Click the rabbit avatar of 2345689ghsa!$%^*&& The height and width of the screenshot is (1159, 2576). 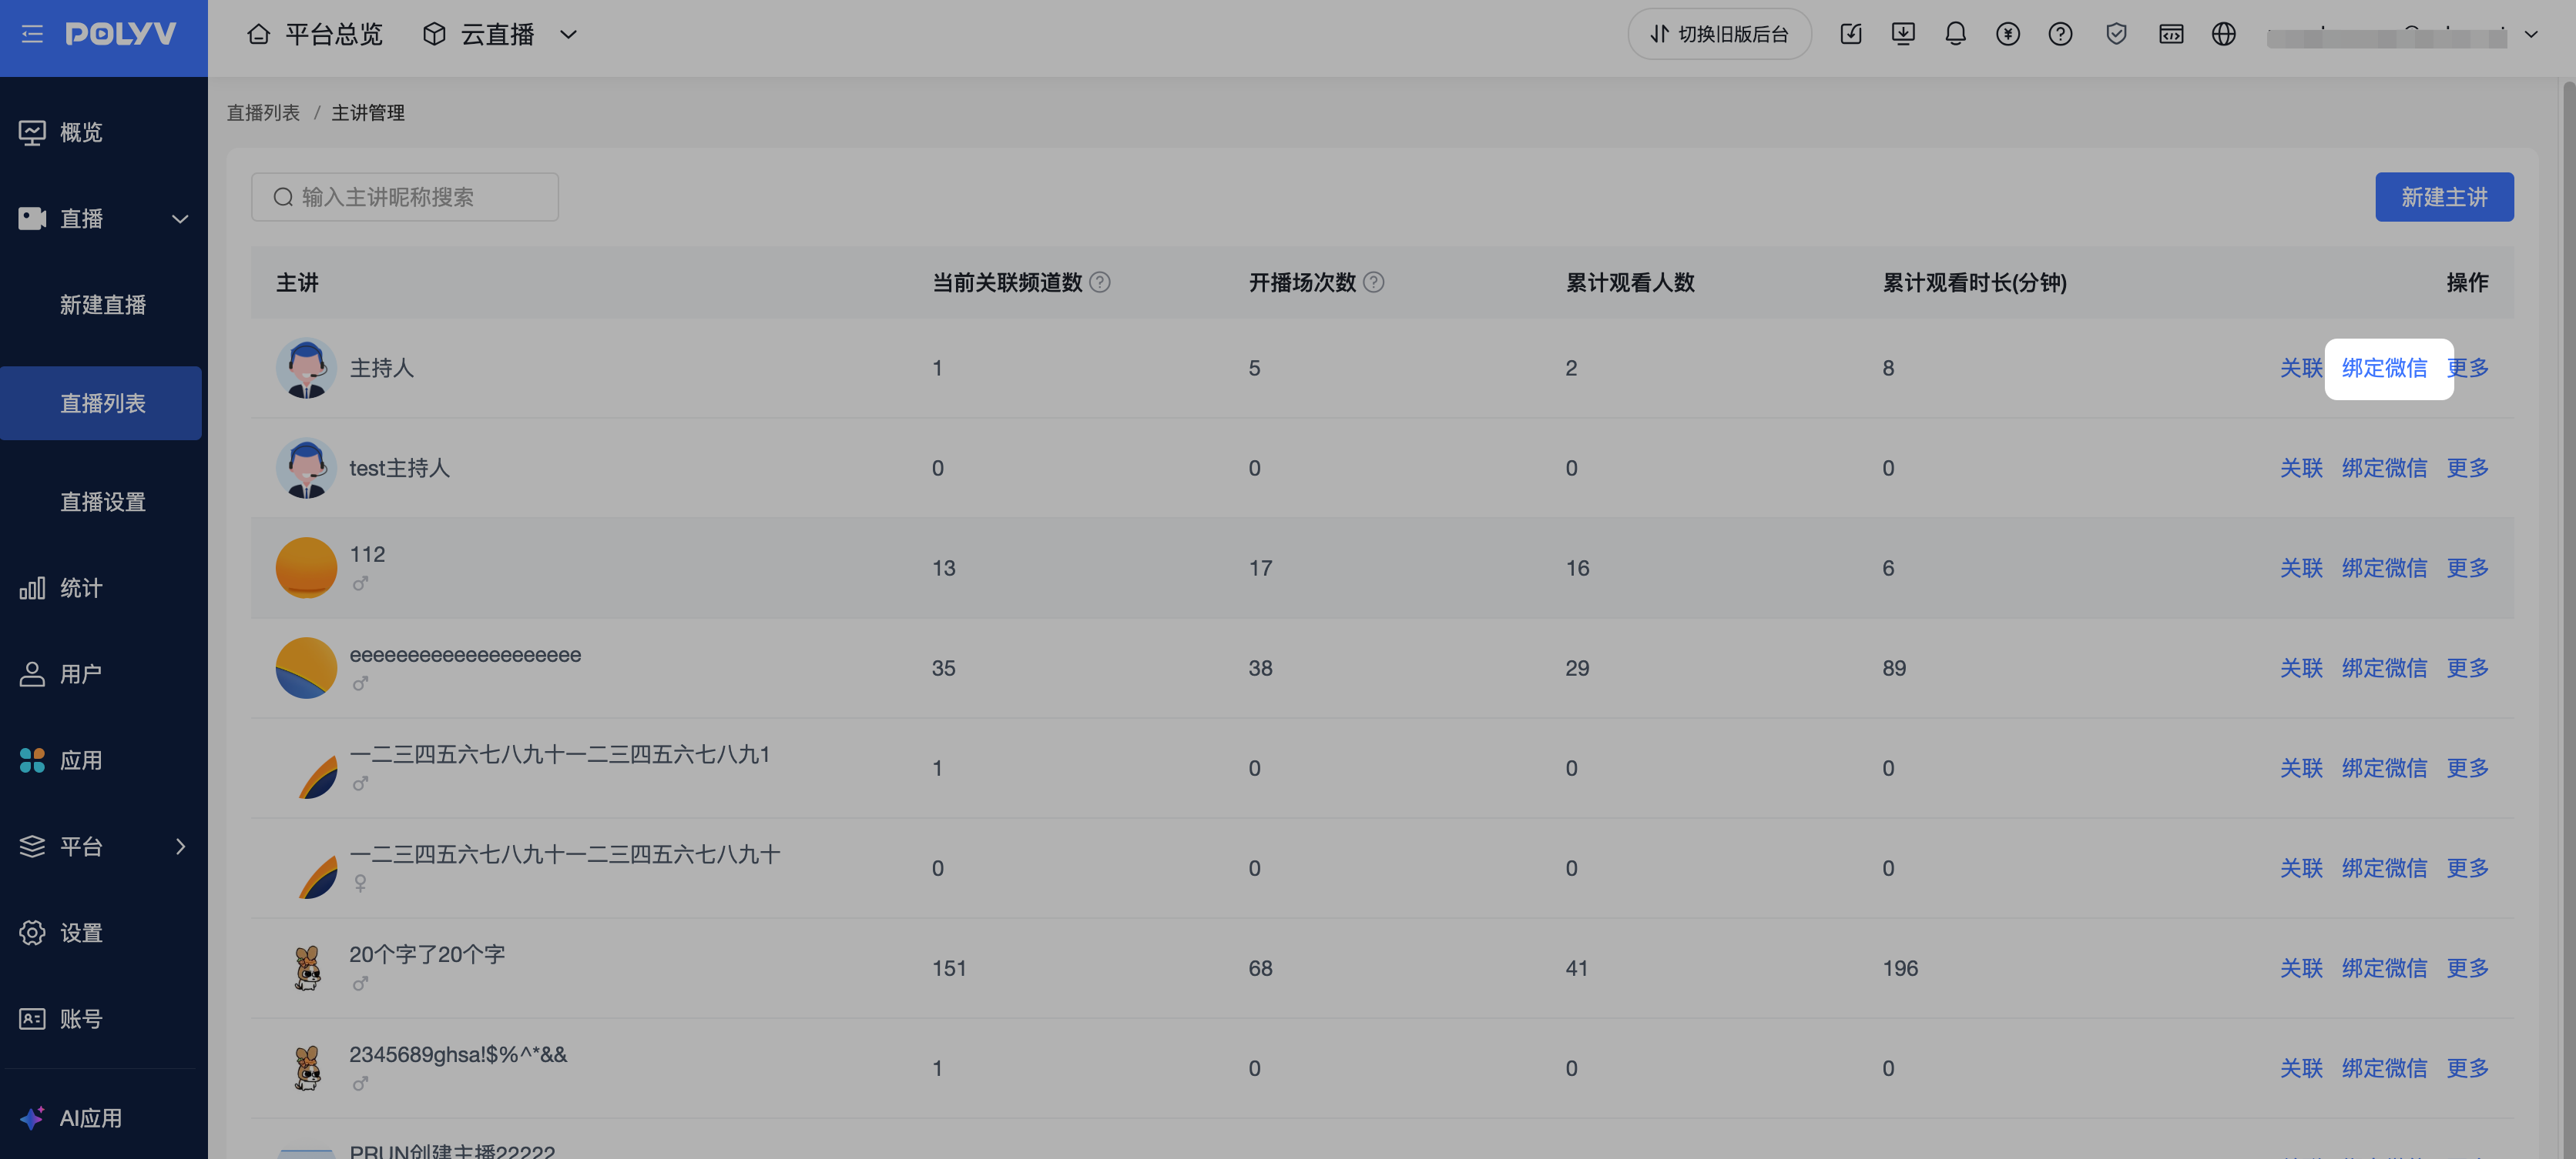pyautogui.click(x=307, y=1068)
